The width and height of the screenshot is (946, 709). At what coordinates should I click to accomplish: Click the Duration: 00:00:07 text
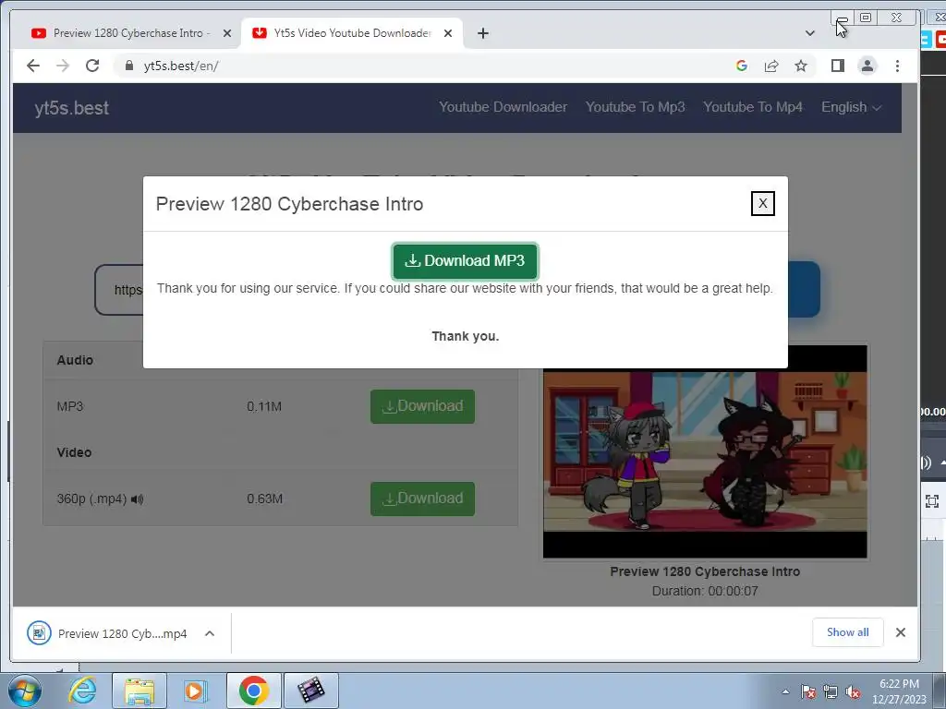click(705, 591)
